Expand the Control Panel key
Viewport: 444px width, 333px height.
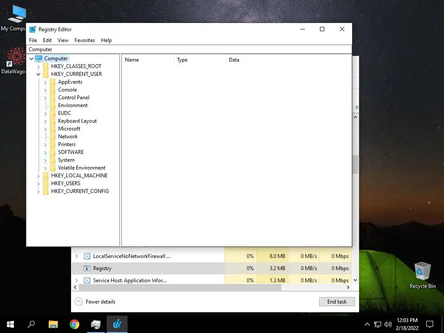coord(45,98)
